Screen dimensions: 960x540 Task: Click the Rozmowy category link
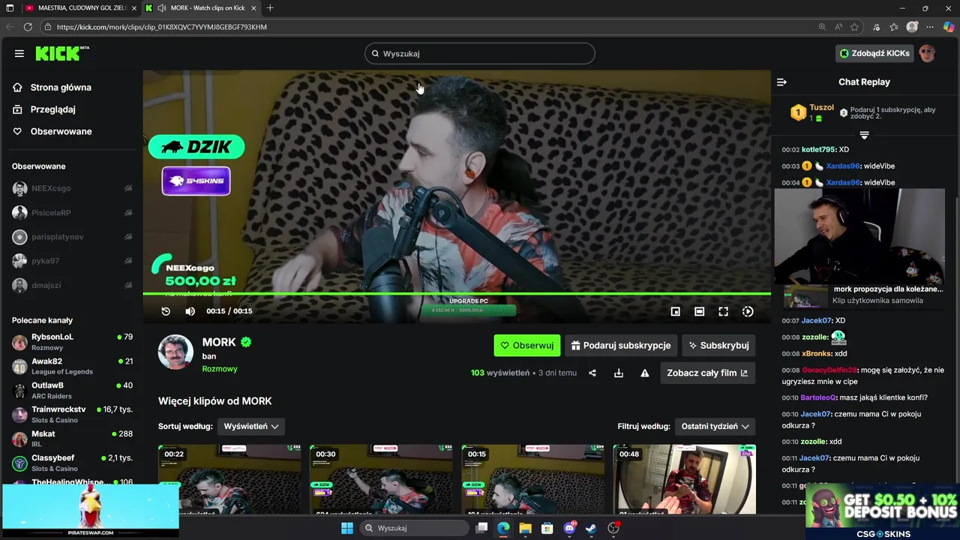point(220,369)
